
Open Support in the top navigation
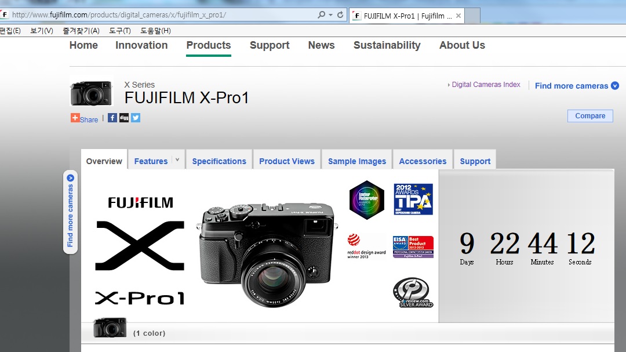tap(270, 45)
